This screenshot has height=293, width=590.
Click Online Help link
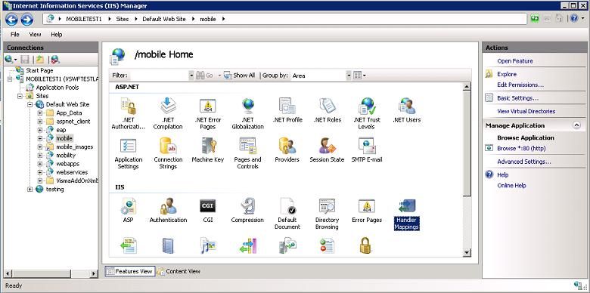[x=511, y=186]
